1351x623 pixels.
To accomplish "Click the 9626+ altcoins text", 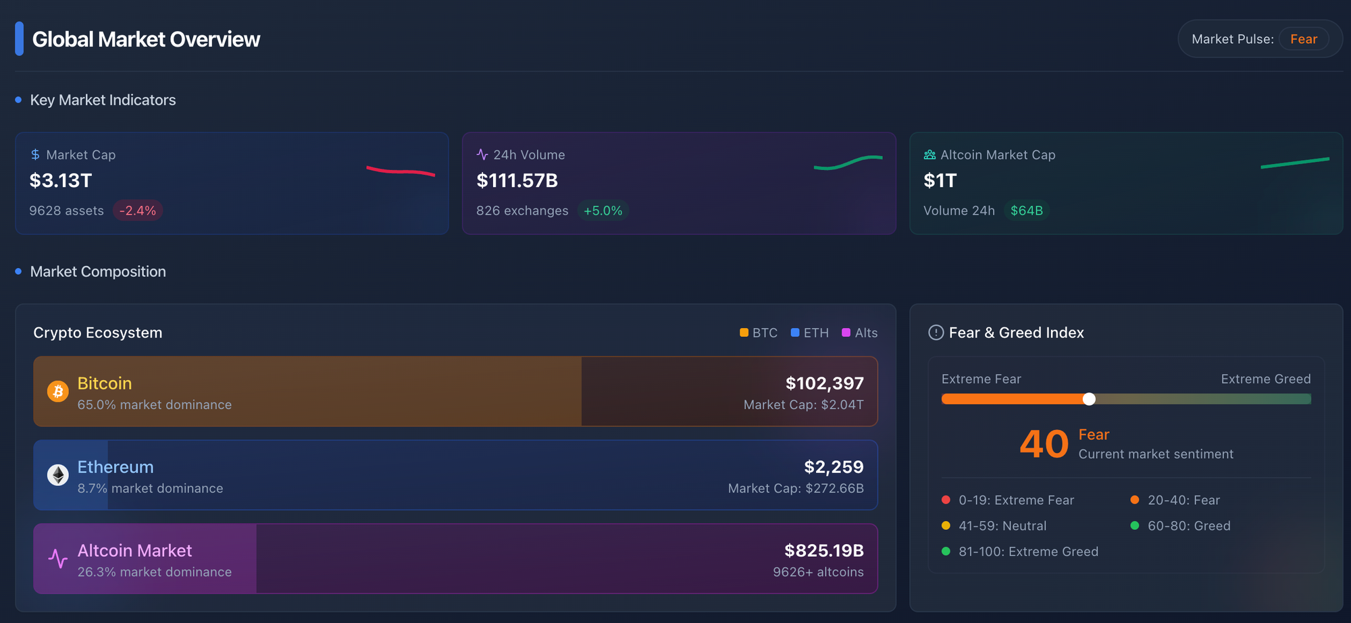I will point(818,572).
